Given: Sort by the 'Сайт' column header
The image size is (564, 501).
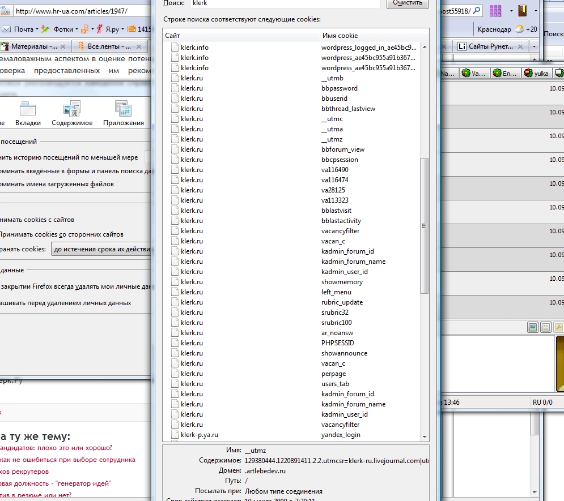Looking at the screenshot, I should [x=241, y=35].
